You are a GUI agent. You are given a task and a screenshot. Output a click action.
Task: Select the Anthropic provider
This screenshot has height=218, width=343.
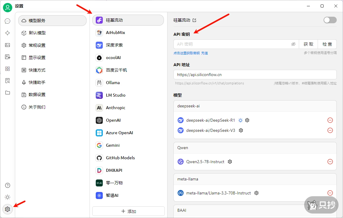116,108
